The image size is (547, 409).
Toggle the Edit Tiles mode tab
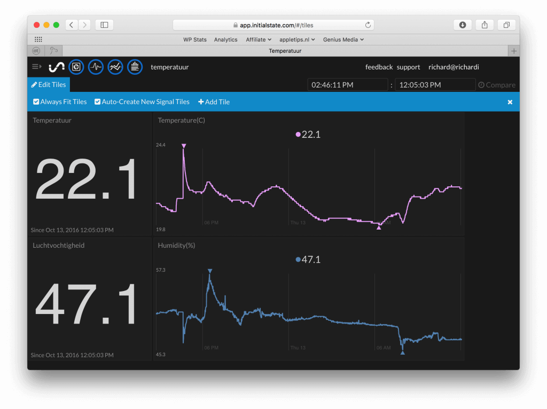48,84
